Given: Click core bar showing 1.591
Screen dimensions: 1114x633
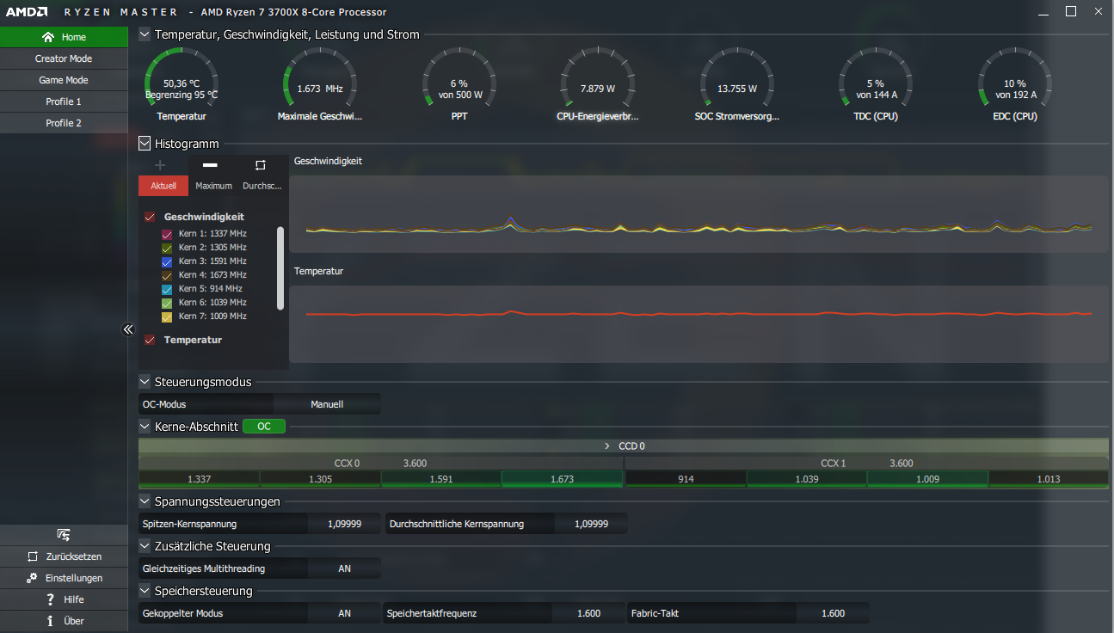Looking at the screenshot, I should [x=440, y=479].
